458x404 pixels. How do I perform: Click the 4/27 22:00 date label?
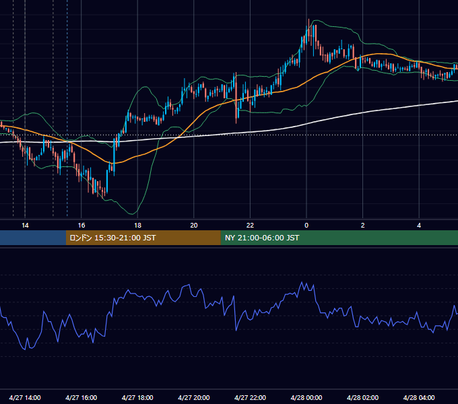(x=251, y=397)
